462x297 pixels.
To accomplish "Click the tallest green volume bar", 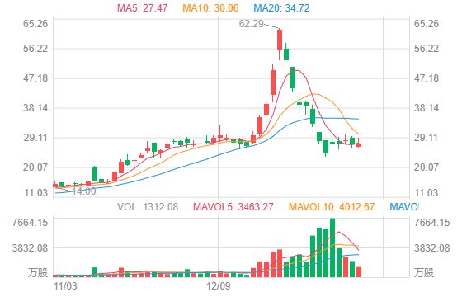I will [x=332, y=247].
